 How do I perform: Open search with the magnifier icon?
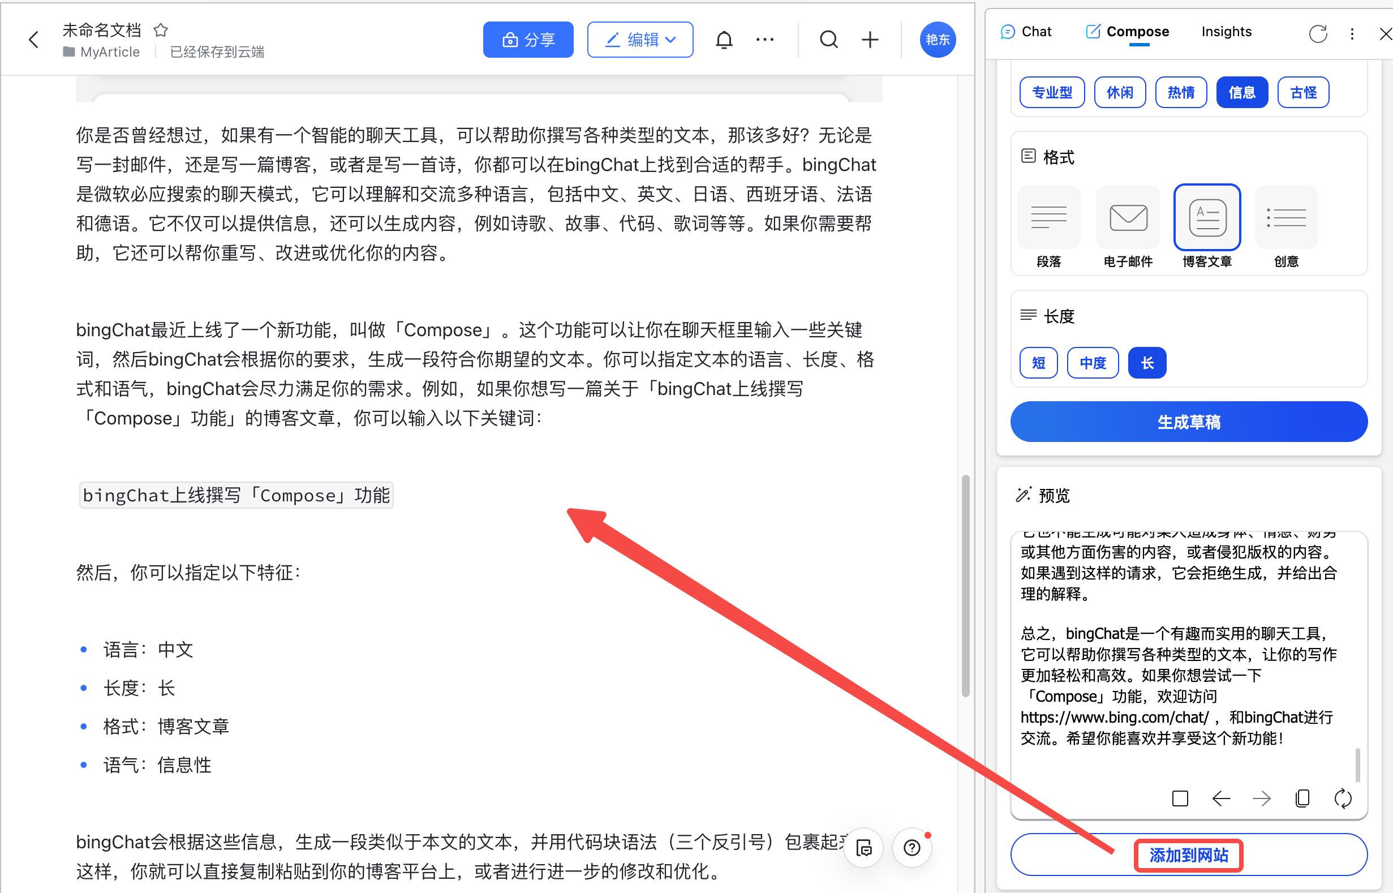click(x=829, y=39)
